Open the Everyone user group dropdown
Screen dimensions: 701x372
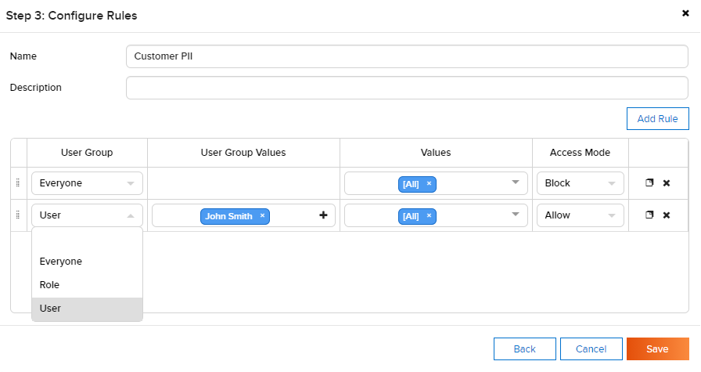click(87, 183)
